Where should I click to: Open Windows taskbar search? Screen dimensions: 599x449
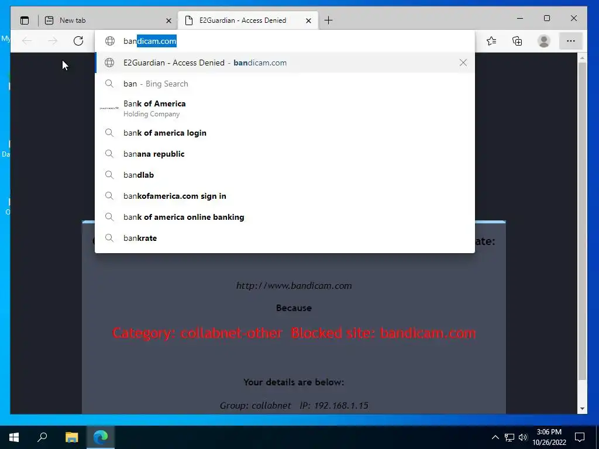point(42,437)
